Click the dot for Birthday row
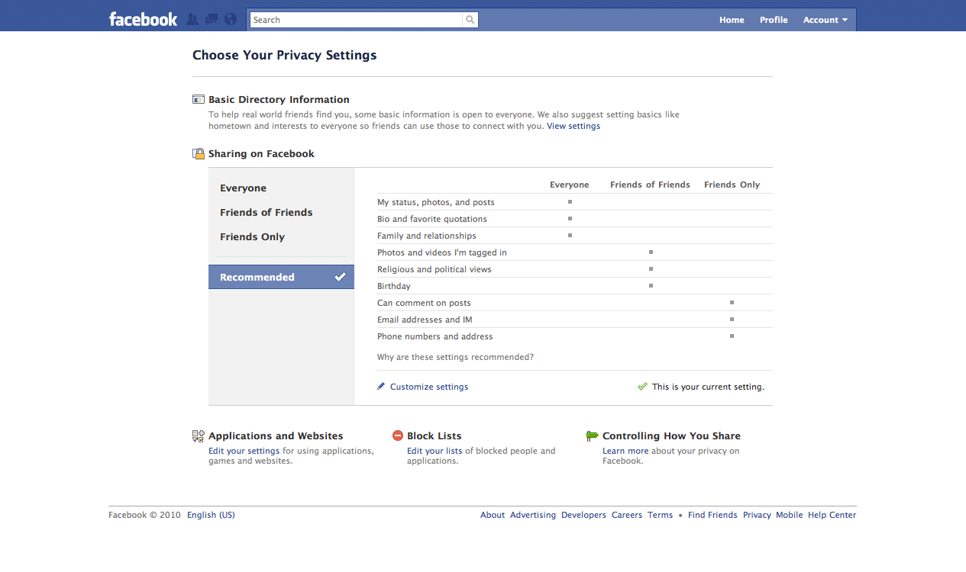The height and width of the screenshot is (572, 966). pos(651,286)
